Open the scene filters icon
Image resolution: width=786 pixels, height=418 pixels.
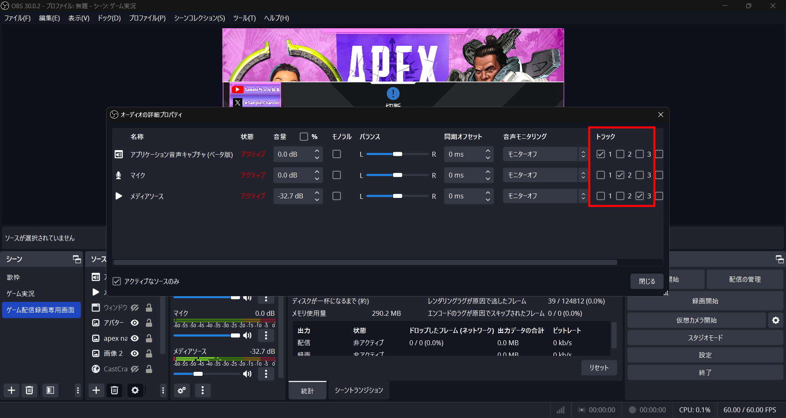[x=50, y=390]
